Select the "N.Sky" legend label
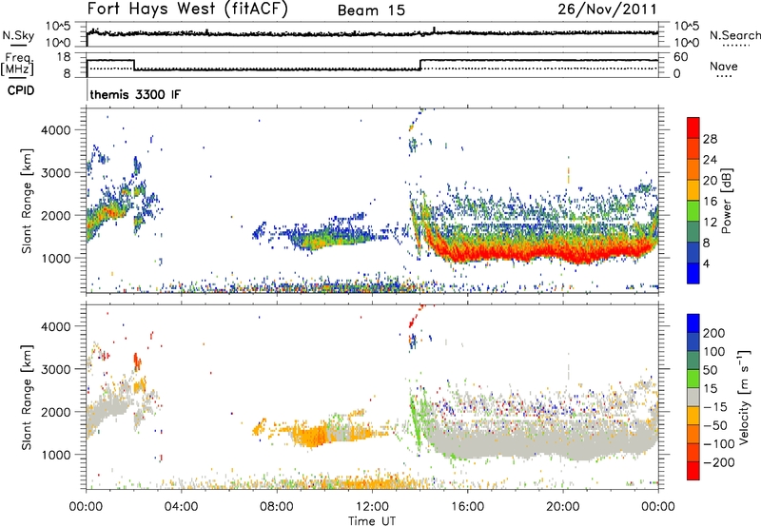The width and height of the screenshot is (761, 527). [x=18, y=35]
